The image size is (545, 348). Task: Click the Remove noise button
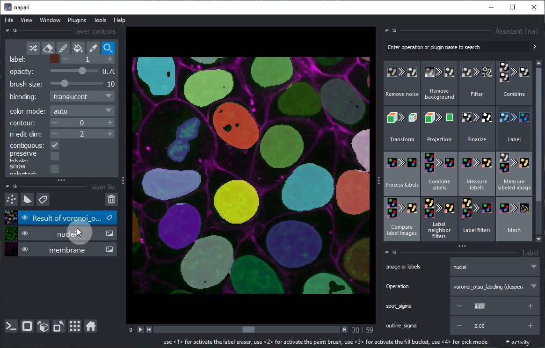[402, 83]
